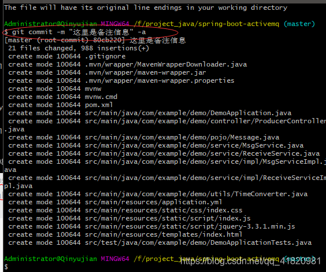The height and width of the screenshot is (272, 326).
Task: Click the 'mvnw.cmd' line
Action: point(63,97)
